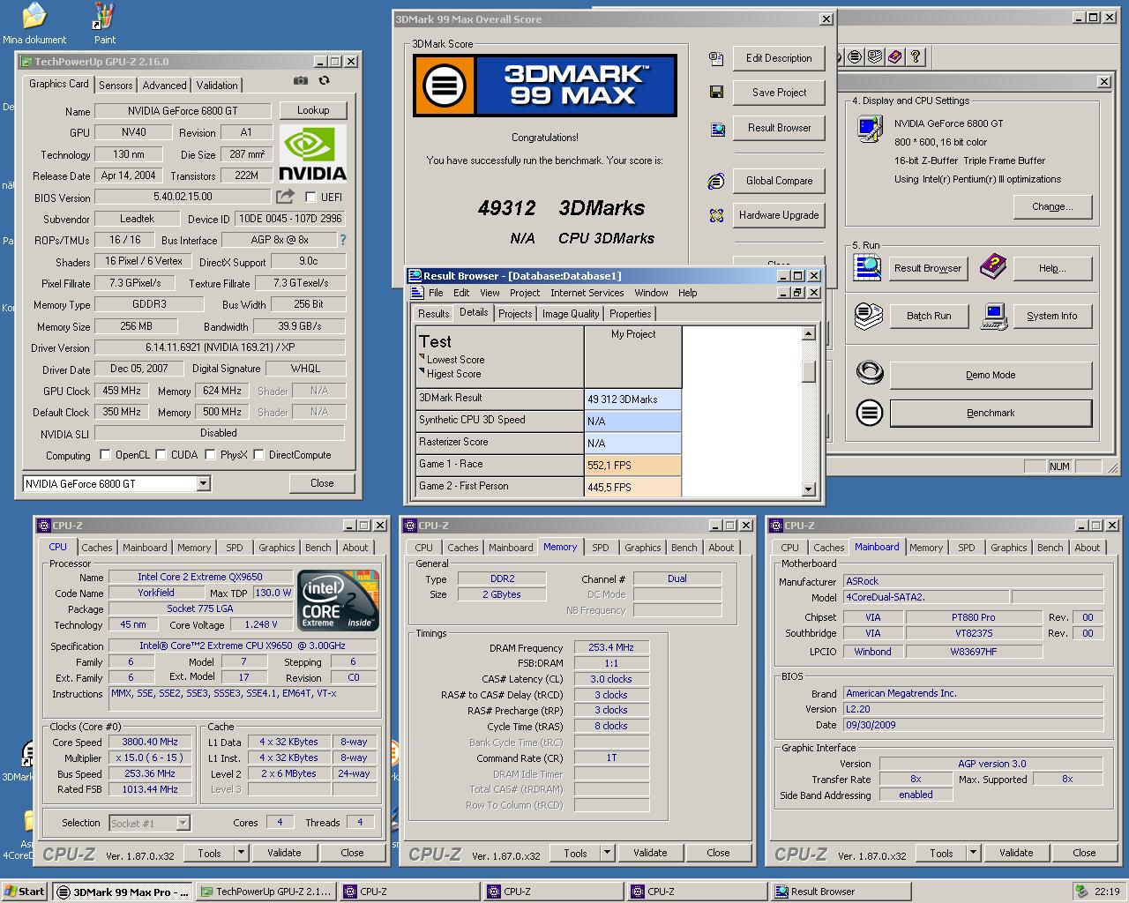Click the Change... button in display settings
This screenshot has height=903, width=1129.
coord(1052,206)
